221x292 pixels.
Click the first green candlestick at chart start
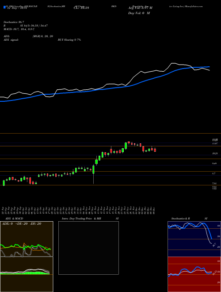4,183
